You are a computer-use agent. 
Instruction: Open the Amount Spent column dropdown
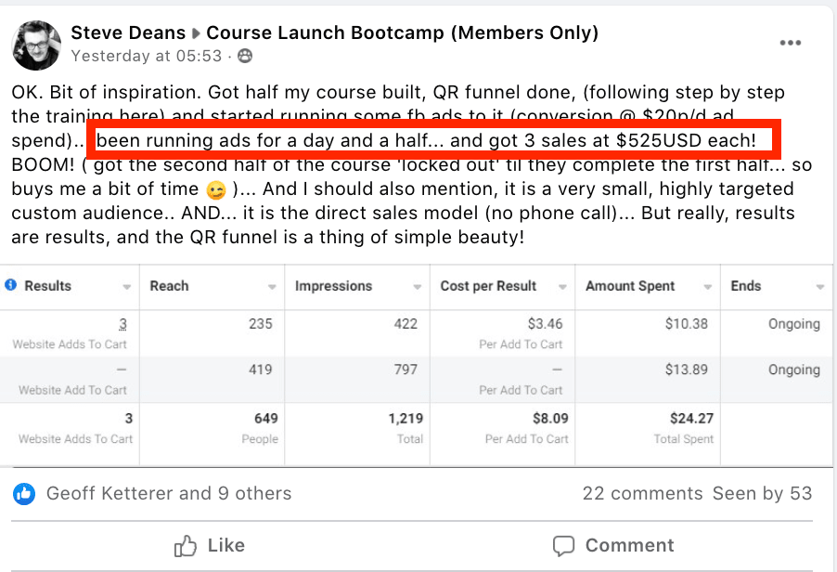[708, 287]
